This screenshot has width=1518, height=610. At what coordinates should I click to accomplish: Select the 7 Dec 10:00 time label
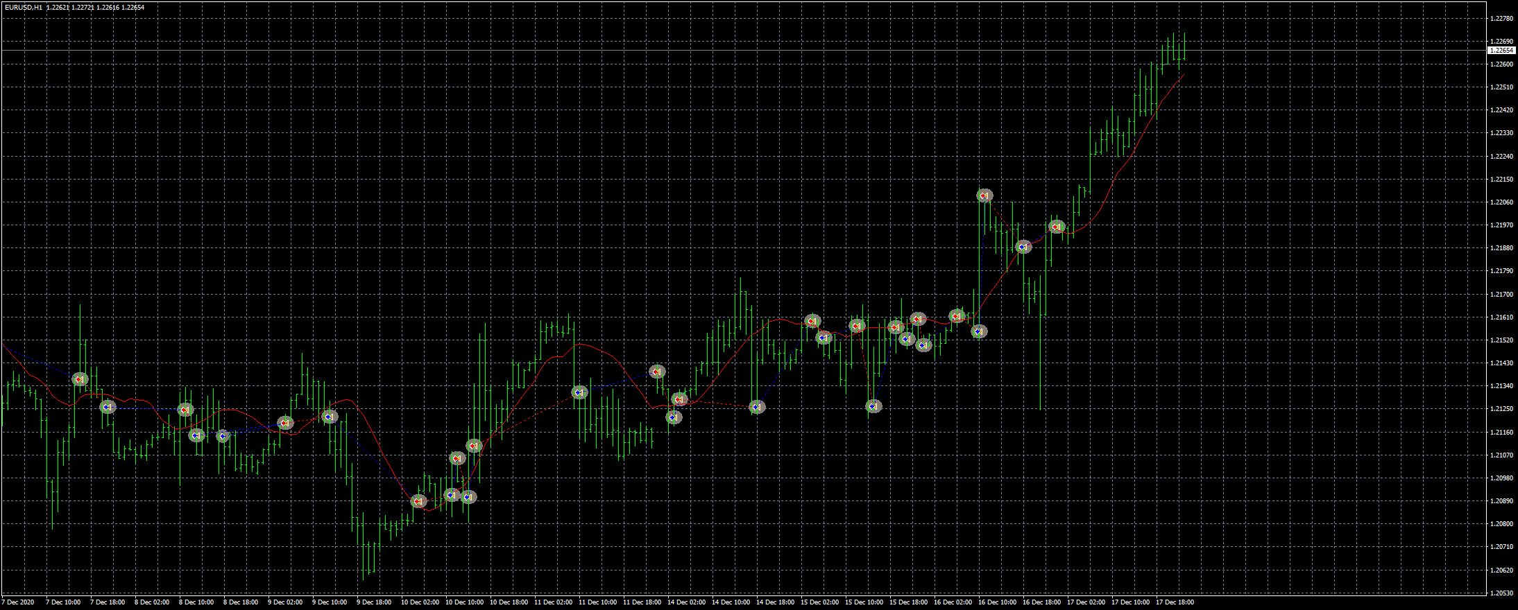[63, 602]
